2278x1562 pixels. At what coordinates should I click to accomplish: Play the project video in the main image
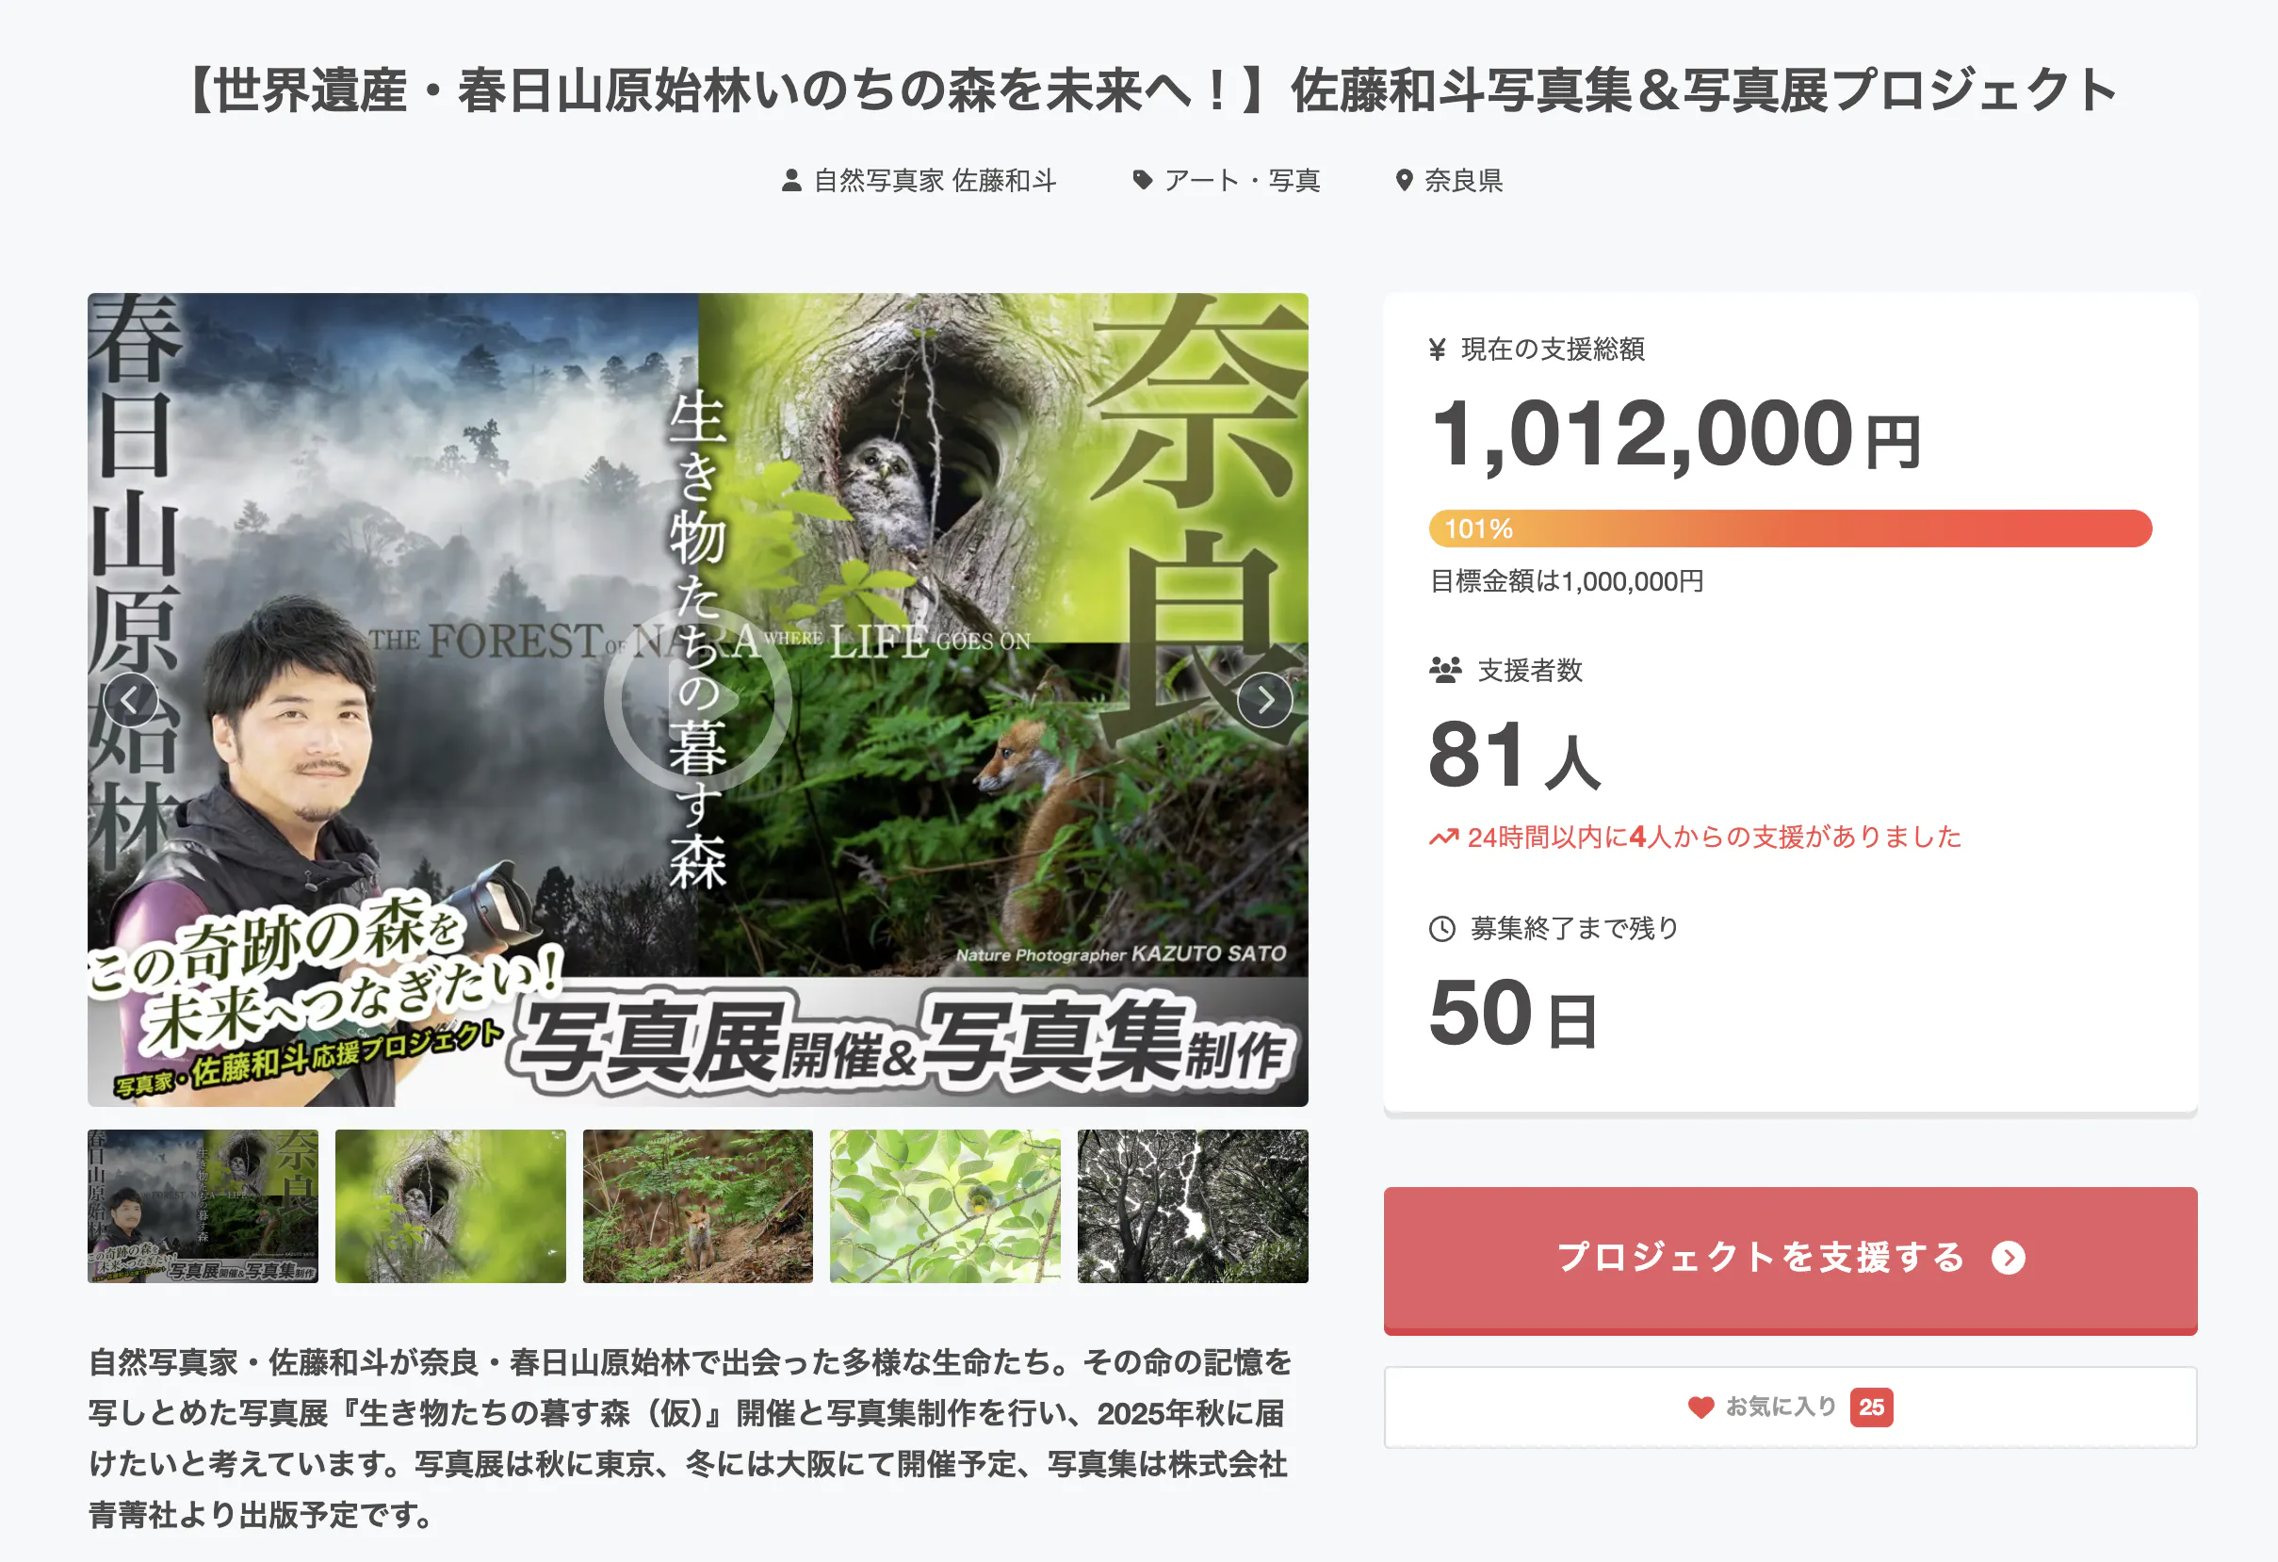697,700
